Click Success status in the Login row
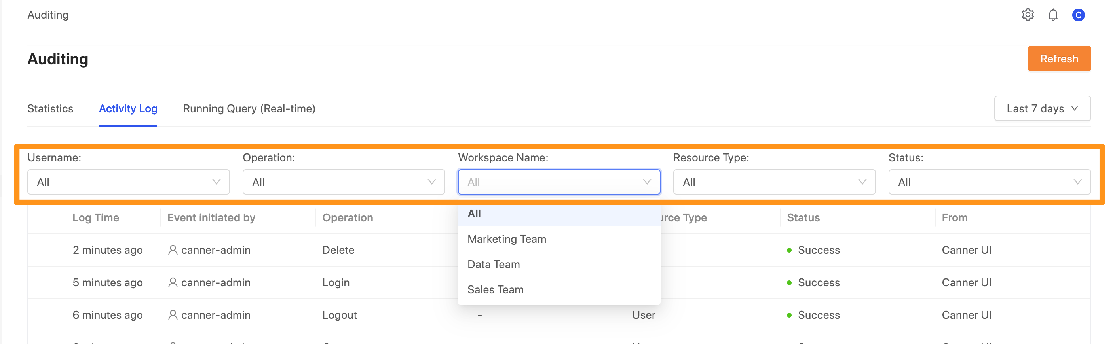This screenshot has height=344, width=1115. coord(819,282)
